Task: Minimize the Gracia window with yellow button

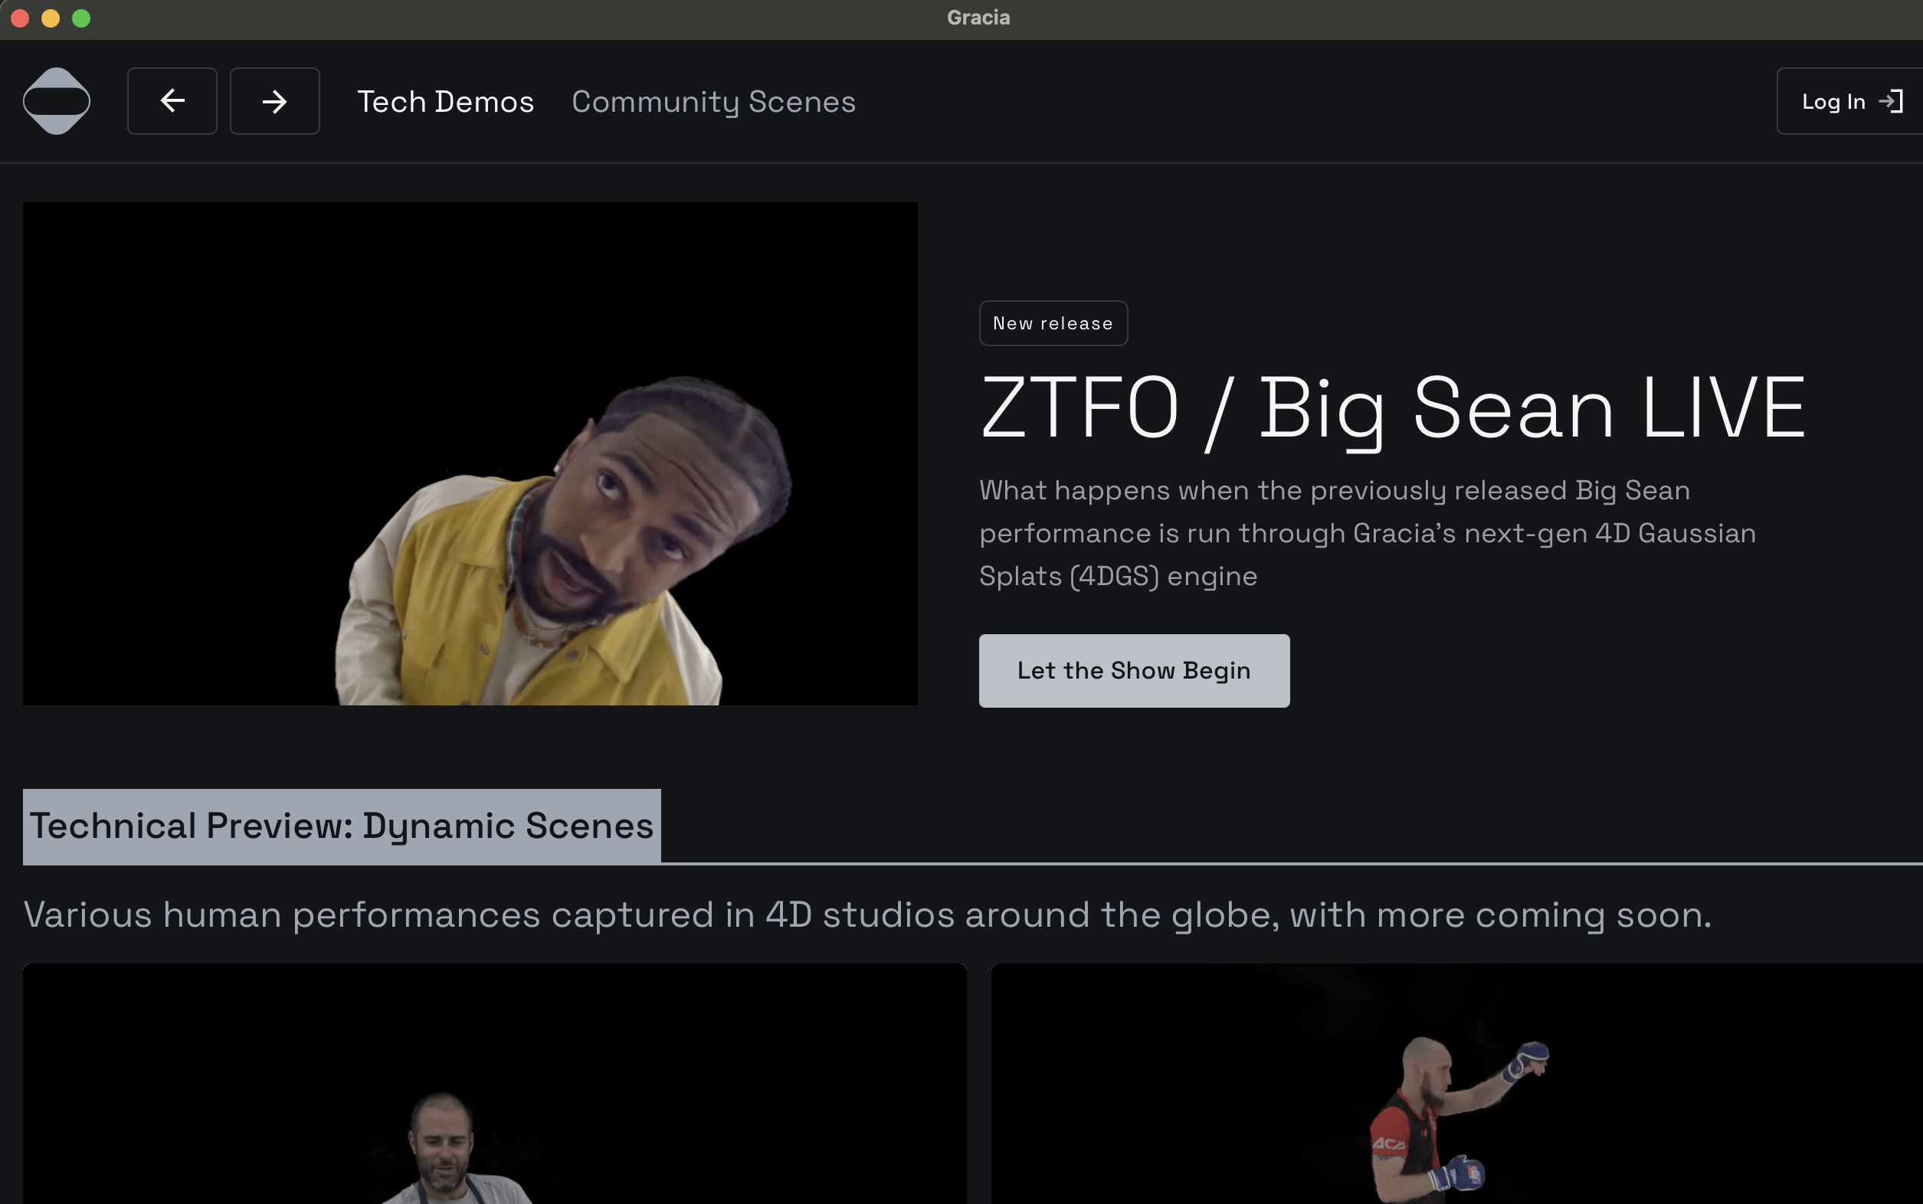Action: pos(51,18)
